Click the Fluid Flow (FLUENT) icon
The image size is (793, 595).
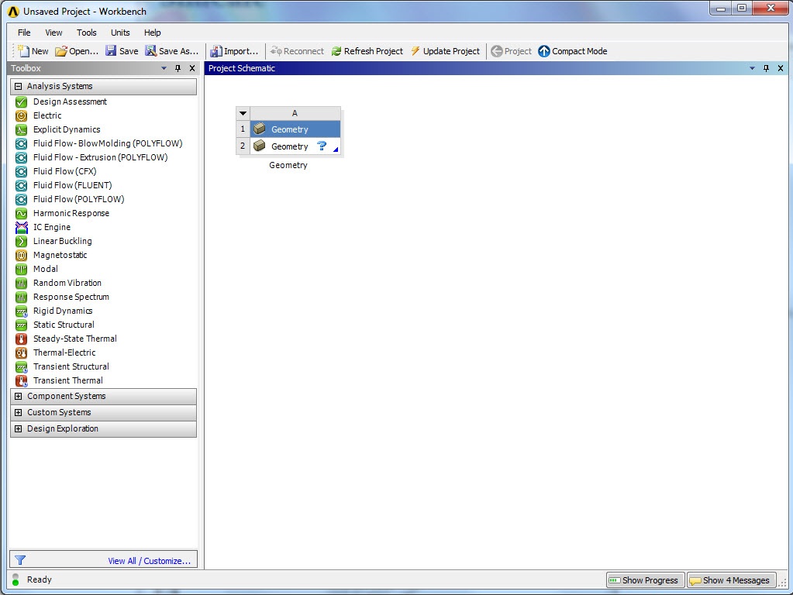[21, 185]
